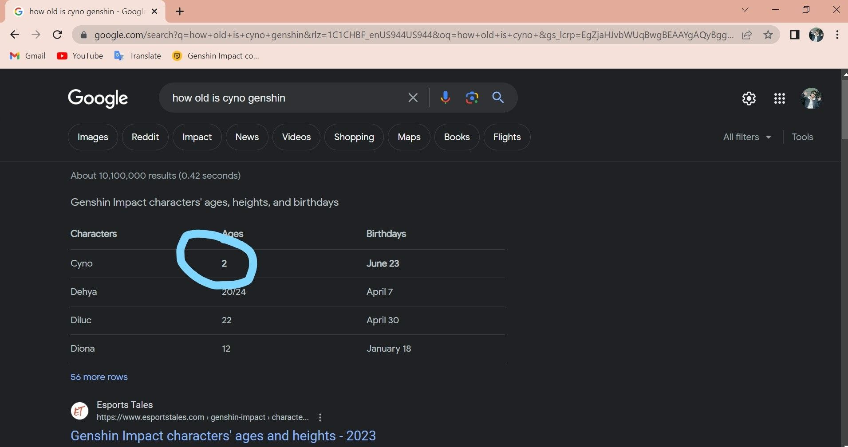This screenshot has width=848, height=447.
Task: View site security info via padlock icon
Action: point(83,35)
